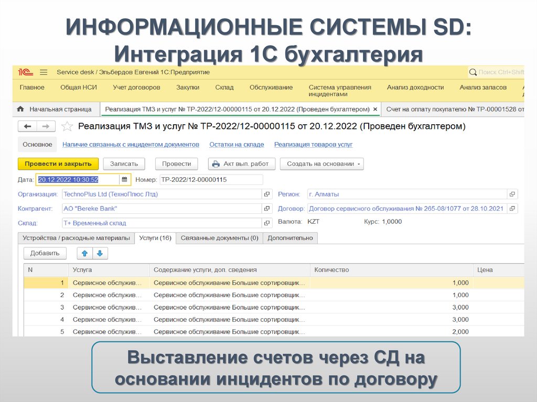Click the Добавить button

click(x=45, y=253)
